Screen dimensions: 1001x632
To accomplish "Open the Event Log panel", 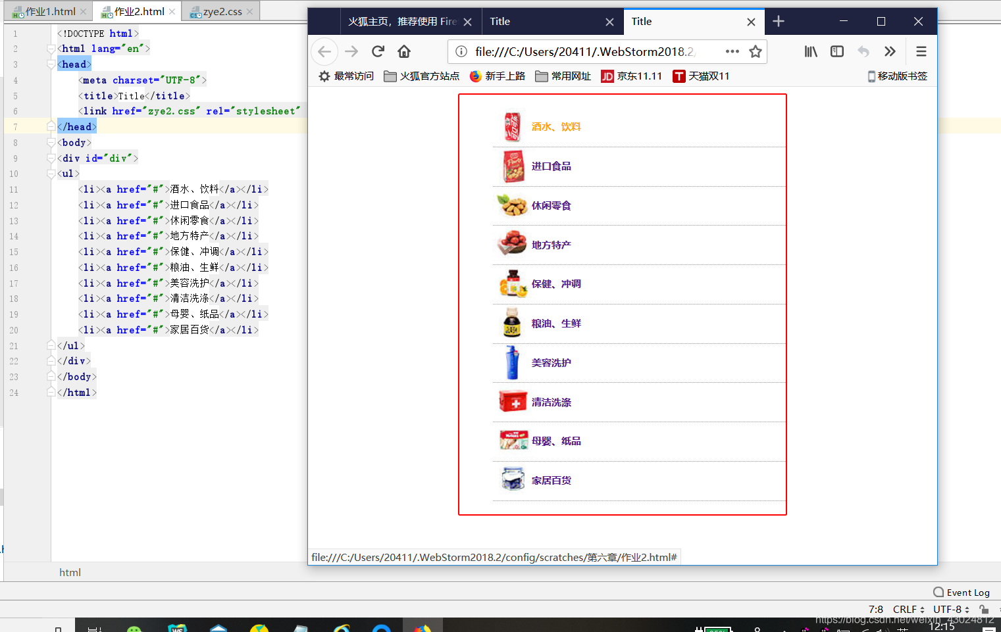I will point(962,592).
